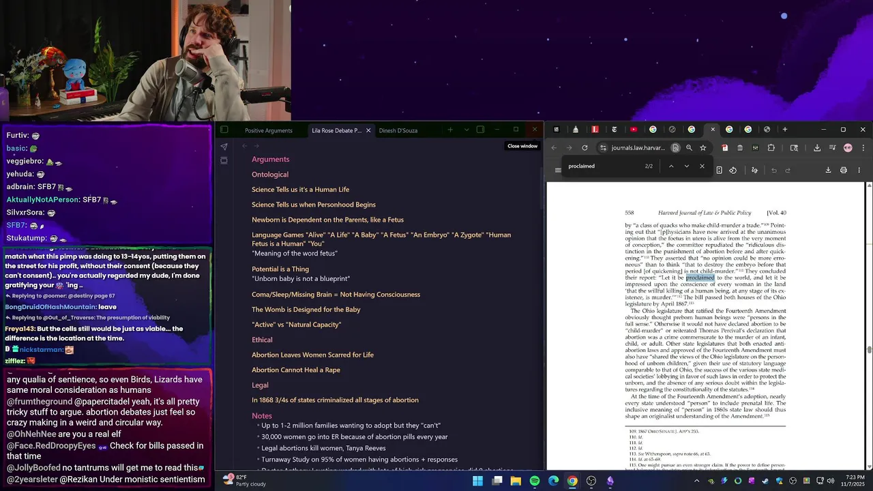Print the PDF
This screenshot has width=873, height=491.
tap(844, 170)
